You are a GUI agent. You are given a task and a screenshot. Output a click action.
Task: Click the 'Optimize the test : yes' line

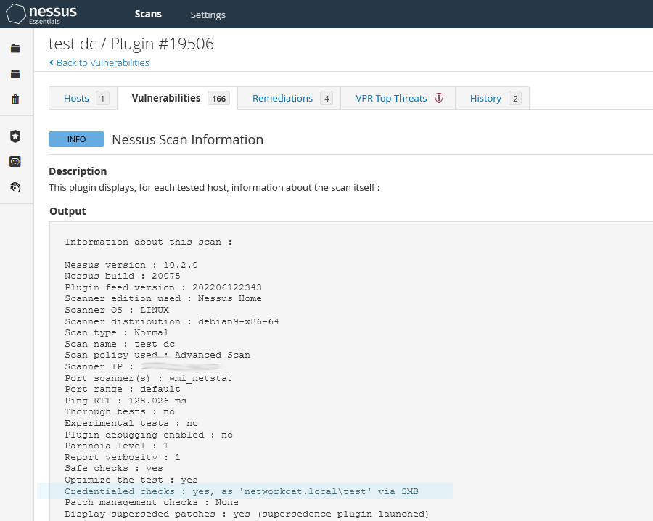click(x=131, y=480)
